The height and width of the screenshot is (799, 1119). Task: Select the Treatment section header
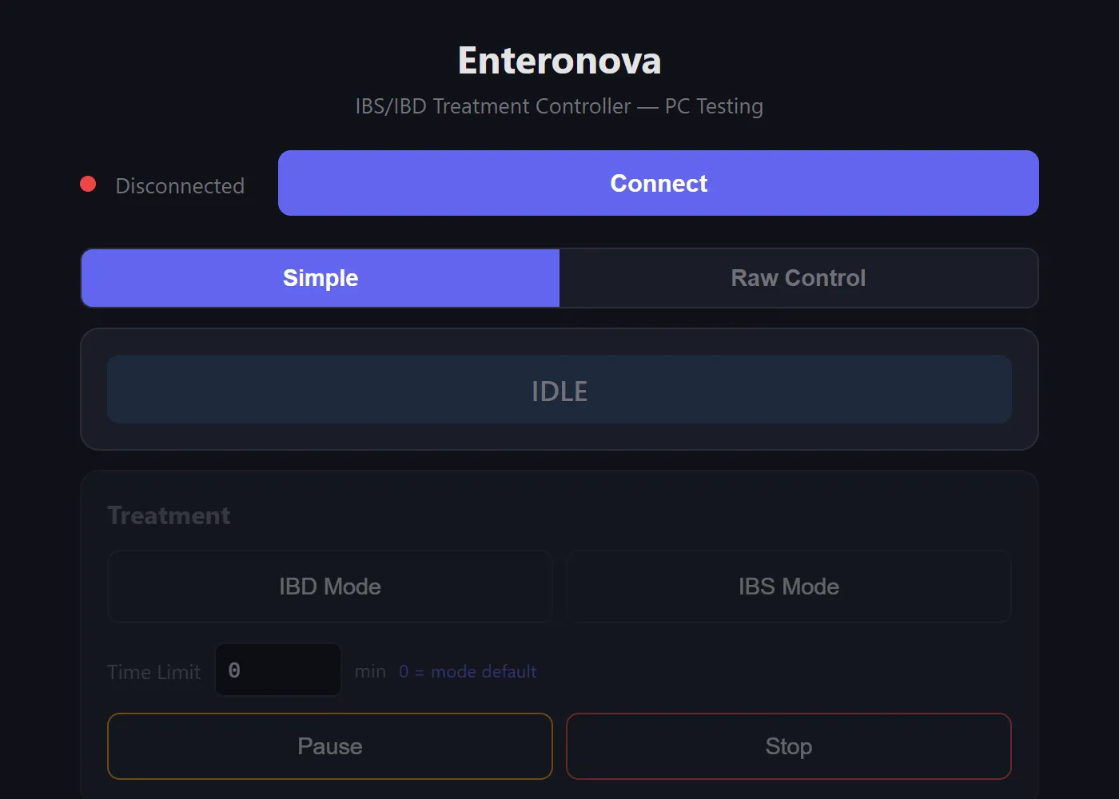[169, 515]
